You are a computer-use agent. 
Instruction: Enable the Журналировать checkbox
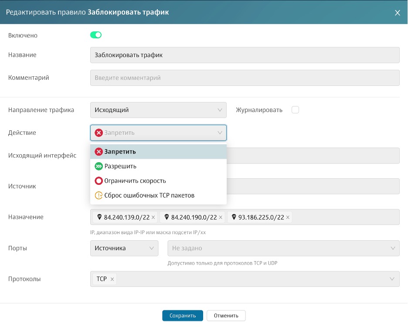point(295,110)
